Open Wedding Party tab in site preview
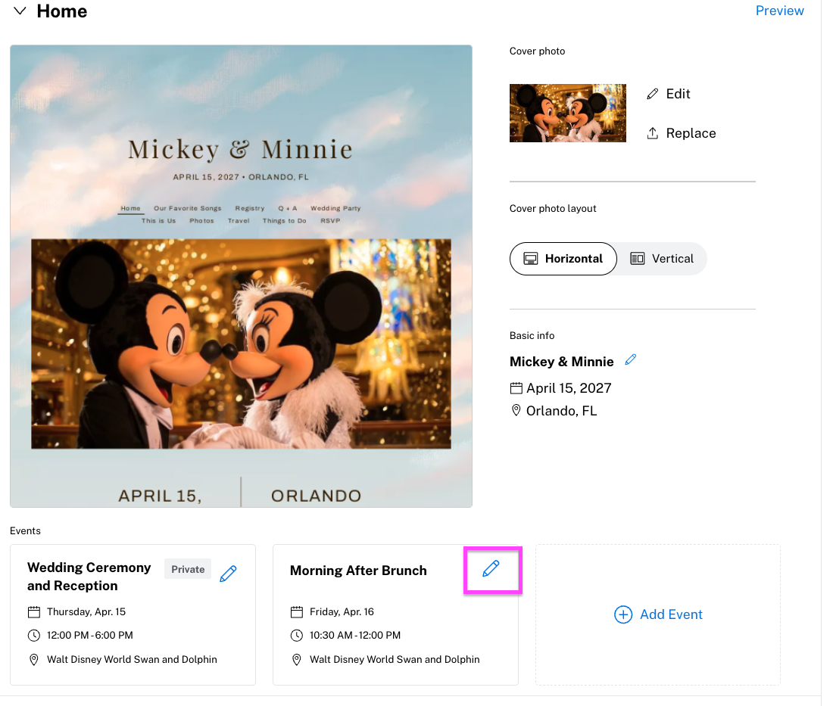This screenshot has height=706, width=833. [x=335, y=208]
